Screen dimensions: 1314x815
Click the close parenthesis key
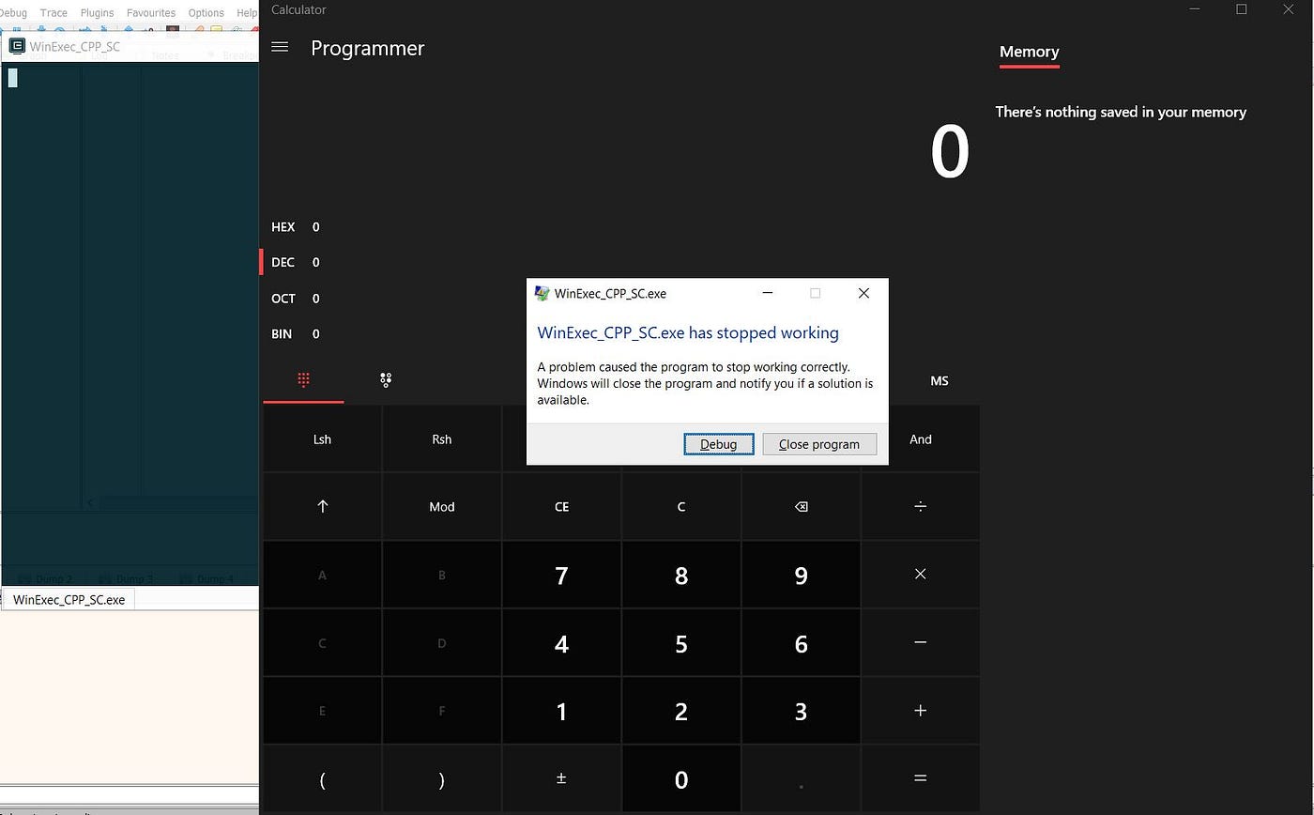442,778
